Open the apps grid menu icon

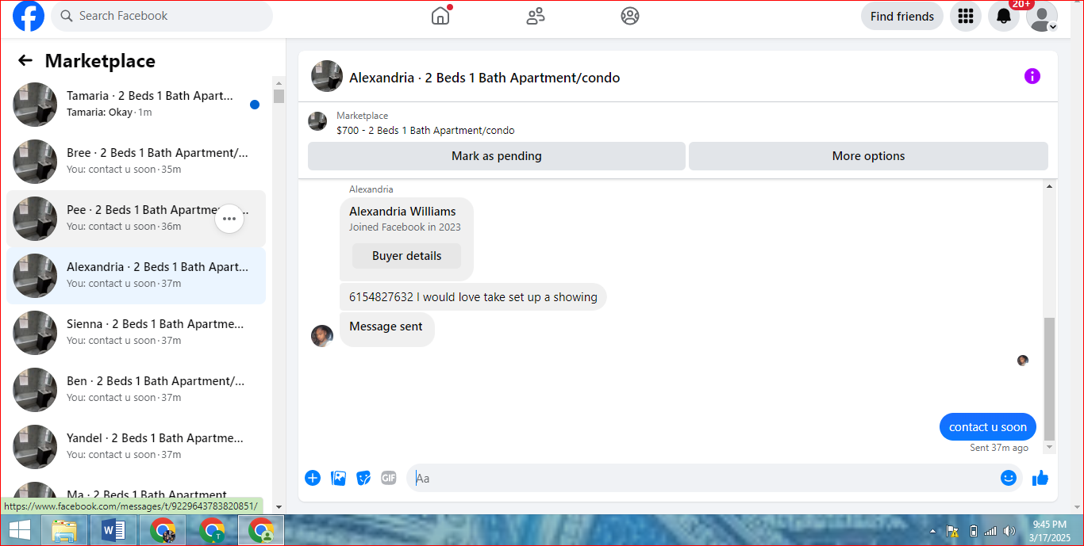point(966,16)
